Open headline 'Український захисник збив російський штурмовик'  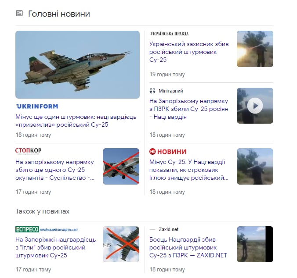189,52
